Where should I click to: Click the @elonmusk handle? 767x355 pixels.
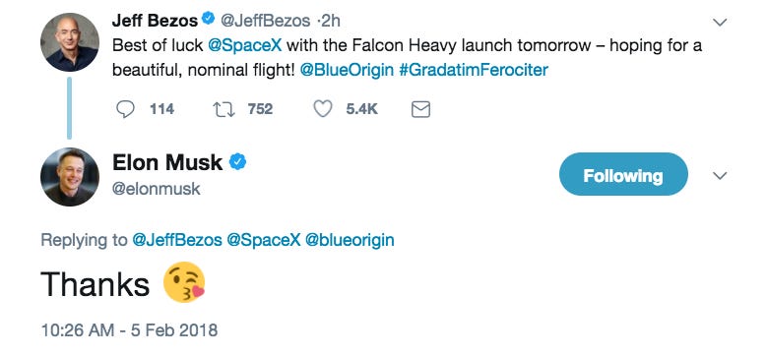156,189
